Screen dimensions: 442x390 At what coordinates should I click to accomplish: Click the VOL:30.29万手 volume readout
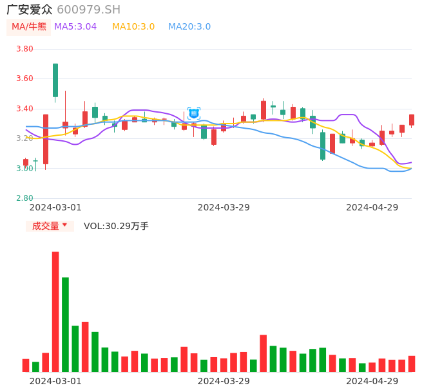[116, 226]
